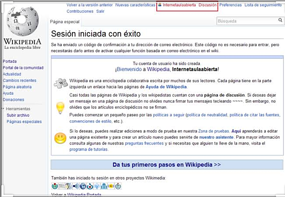Open the last circular project icon

118,186
